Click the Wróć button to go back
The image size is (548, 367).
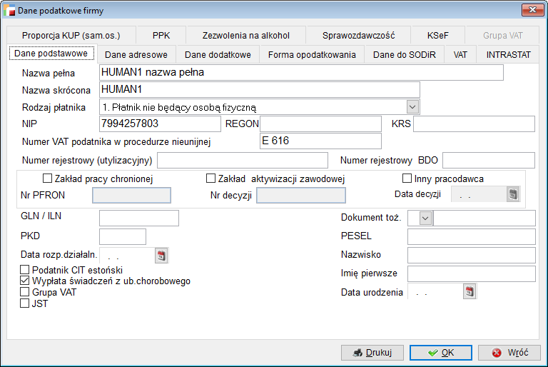(x=509, y=353)
